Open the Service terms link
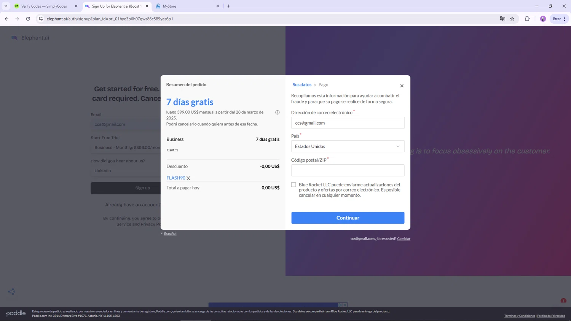The height and width of the screenshot is (321, 571). (124, 224)
